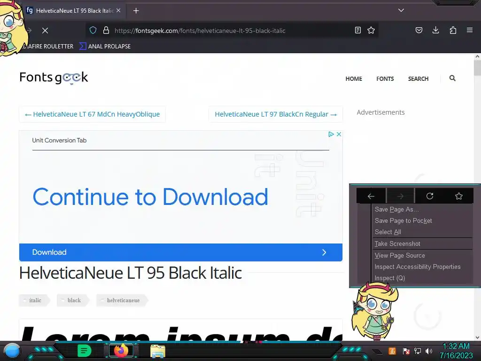
Task: Open the ANAL PROLAPSE bookmark
Action: click(x=105, y=47)
